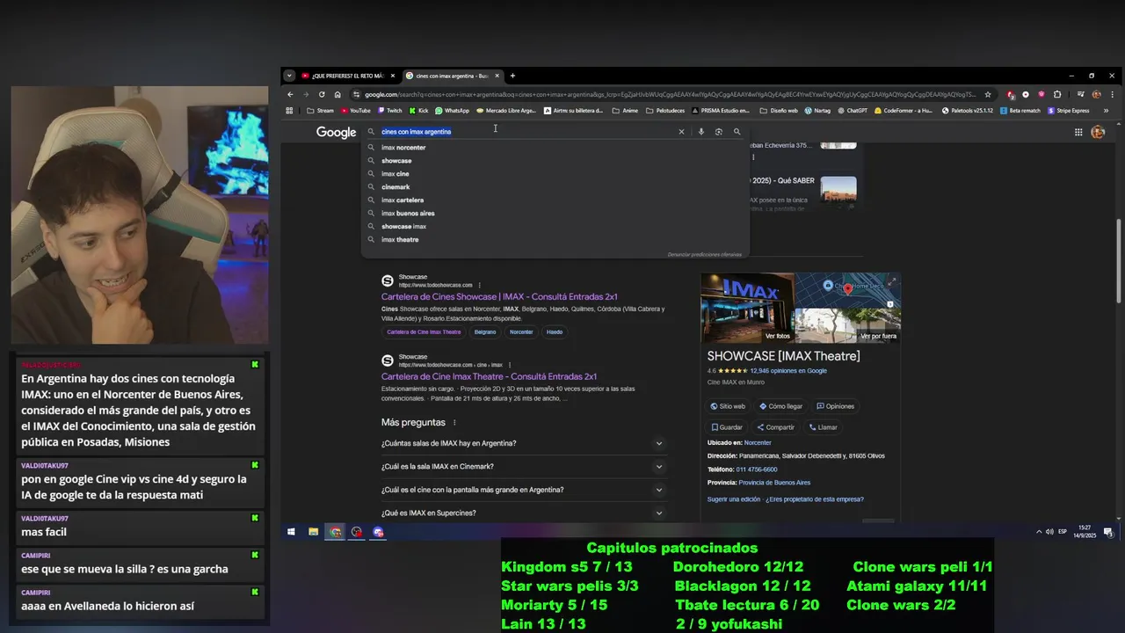Open the browser home page

(x=337, y=94)
